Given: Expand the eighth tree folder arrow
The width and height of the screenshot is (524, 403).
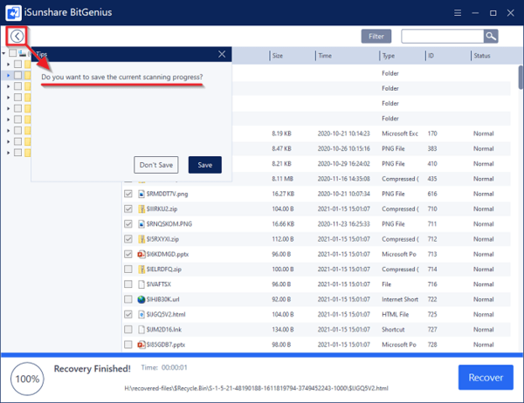Looking at the screenshot, I should 9,141.
